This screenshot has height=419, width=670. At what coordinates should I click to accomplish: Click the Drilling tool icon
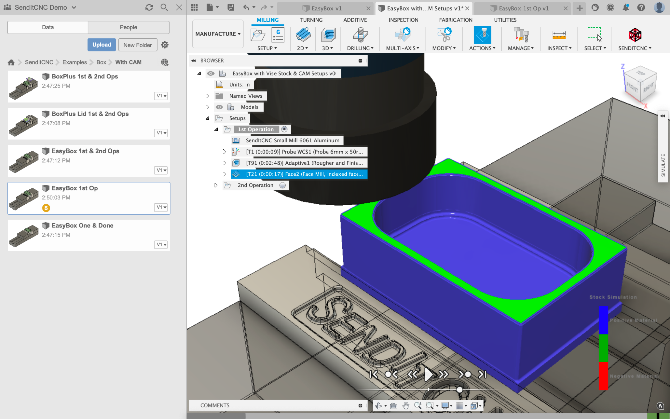[x=360, y=35]
